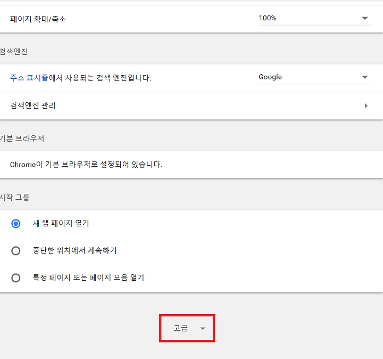The height and width of the screenshot is (359, 383).
Task: Open 검색엔진 관리 settings row
Action: 191,105
